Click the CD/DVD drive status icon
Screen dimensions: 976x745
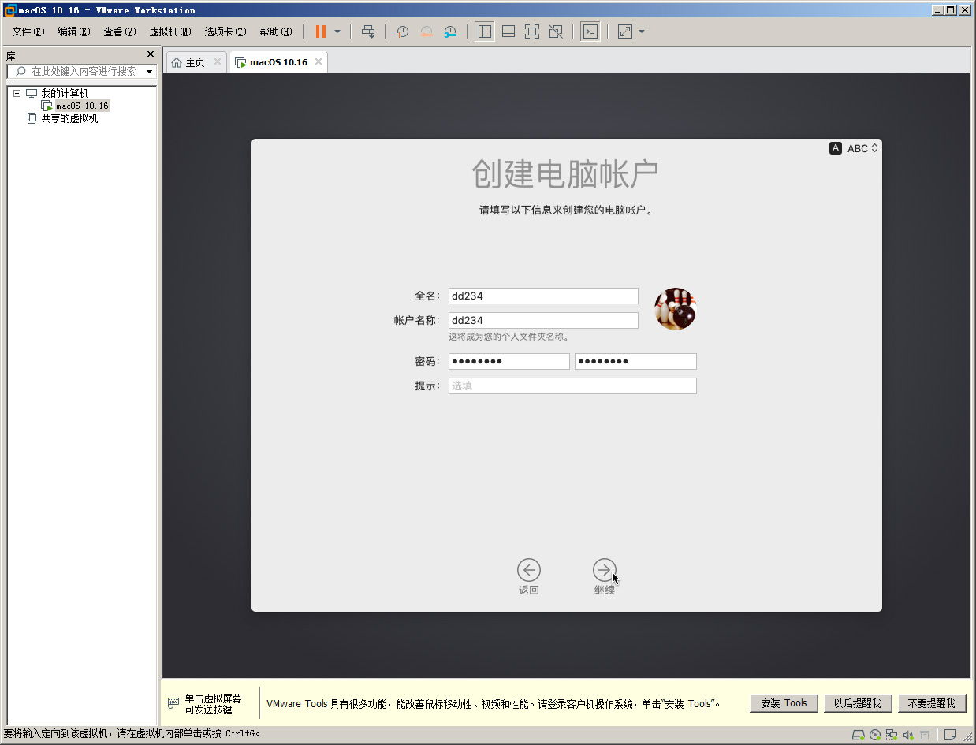tap(876, 736)
